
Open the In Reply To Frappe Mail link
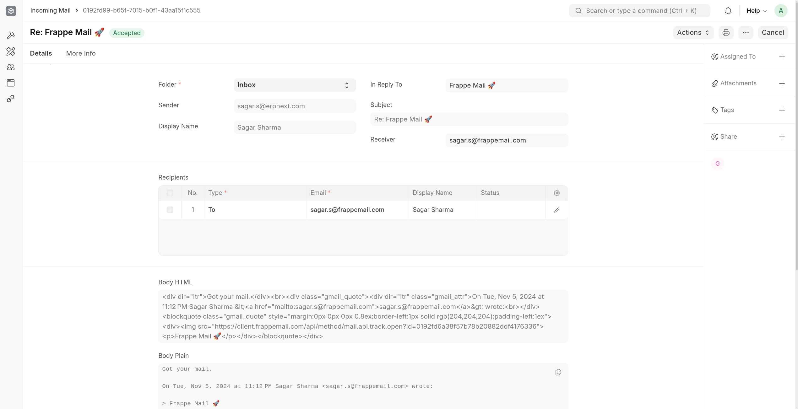pyautogui.click(x=507, y=85)
